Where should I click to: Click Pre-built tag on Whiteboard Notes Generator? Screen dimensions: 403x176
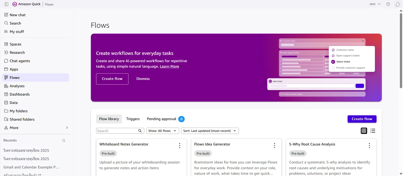click(x=108, y=154)
